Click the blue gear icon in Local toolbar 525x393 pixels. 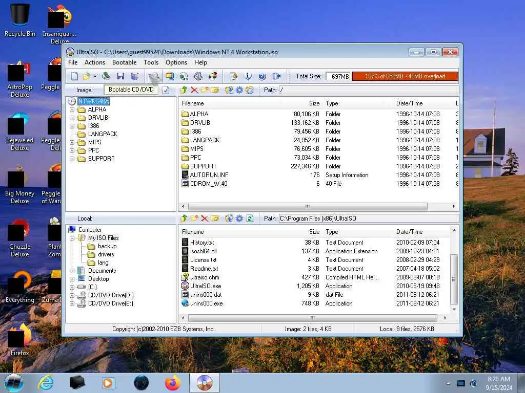[239, 218]
